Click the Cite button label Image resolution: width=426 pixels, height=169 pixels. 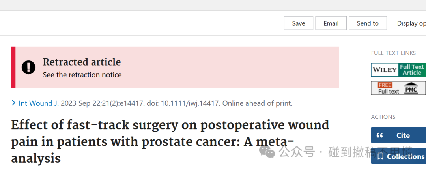click(403, 135)
